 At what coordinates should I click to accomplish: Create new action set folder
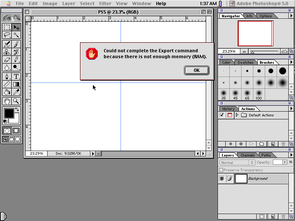pyautogui.click(x=262, y=144)
